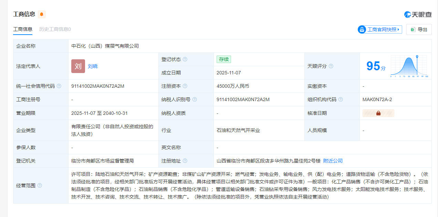The image size is (438, 217).
Task: Click founding date 2025-11-07 beside 成立日期
Action: 229,73
